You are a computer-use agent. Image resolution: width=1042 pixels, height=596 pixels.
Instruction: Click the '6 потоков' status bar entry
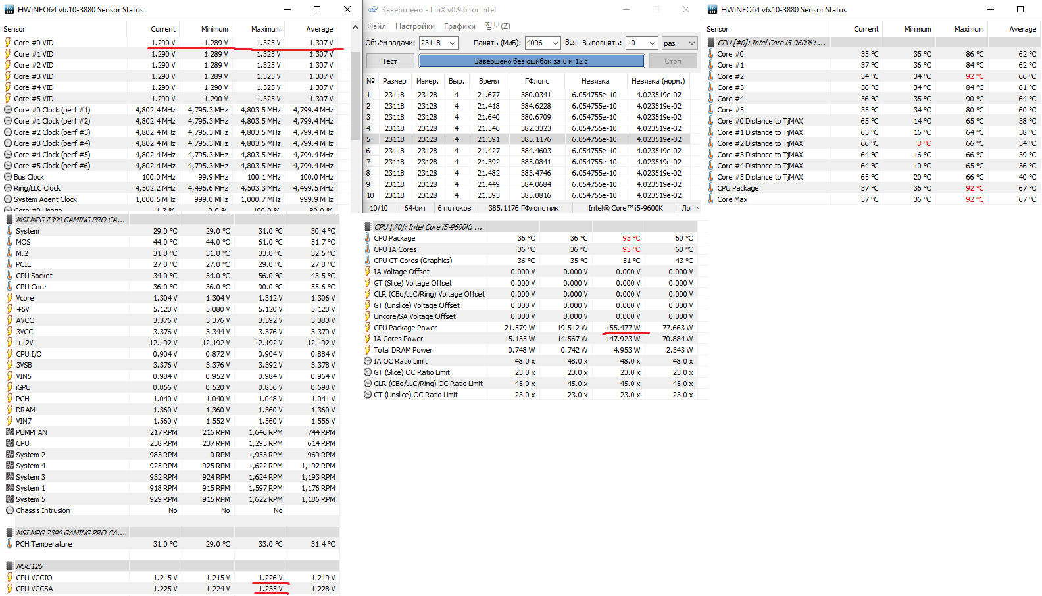[x=455, y=208]
